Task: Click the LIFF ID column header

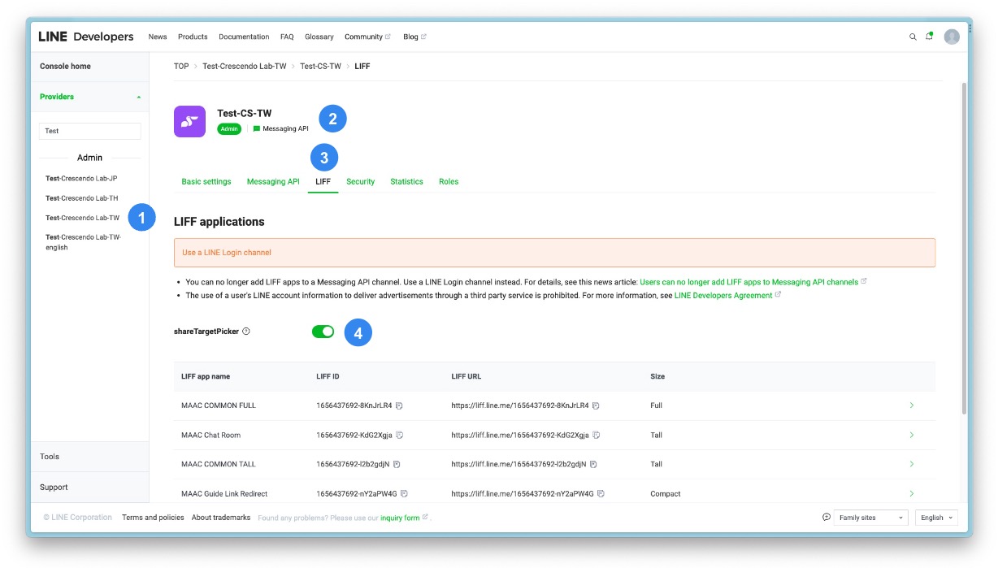Action: pyautogui.click(x=328, y=377)
